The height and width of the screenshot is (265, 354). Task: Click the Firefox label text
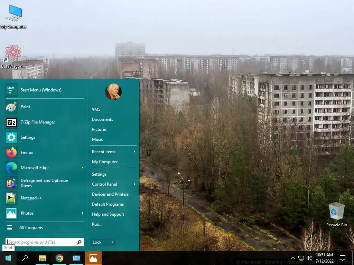click(27, 153)
